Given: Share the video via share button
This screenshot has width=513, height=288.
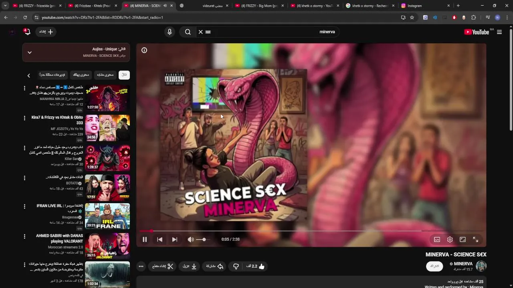Looking at the screenshot, I should point(215,266).
